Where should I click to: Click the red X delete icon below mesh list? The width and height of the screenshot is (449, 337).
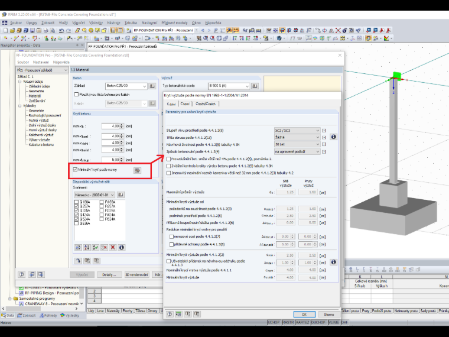pos(113,247)
